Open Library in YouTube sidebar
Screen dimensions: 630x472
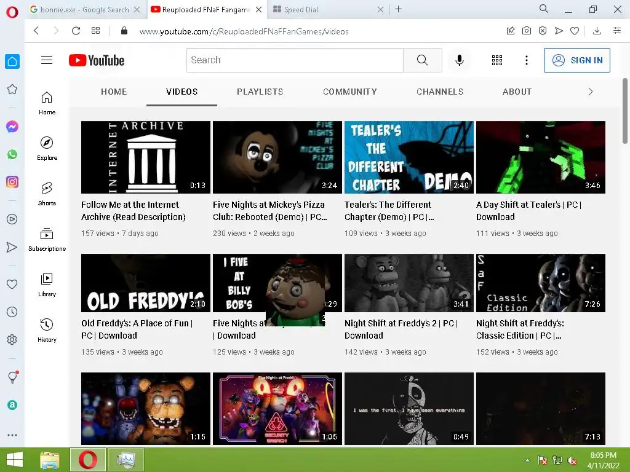click(47, 285)
